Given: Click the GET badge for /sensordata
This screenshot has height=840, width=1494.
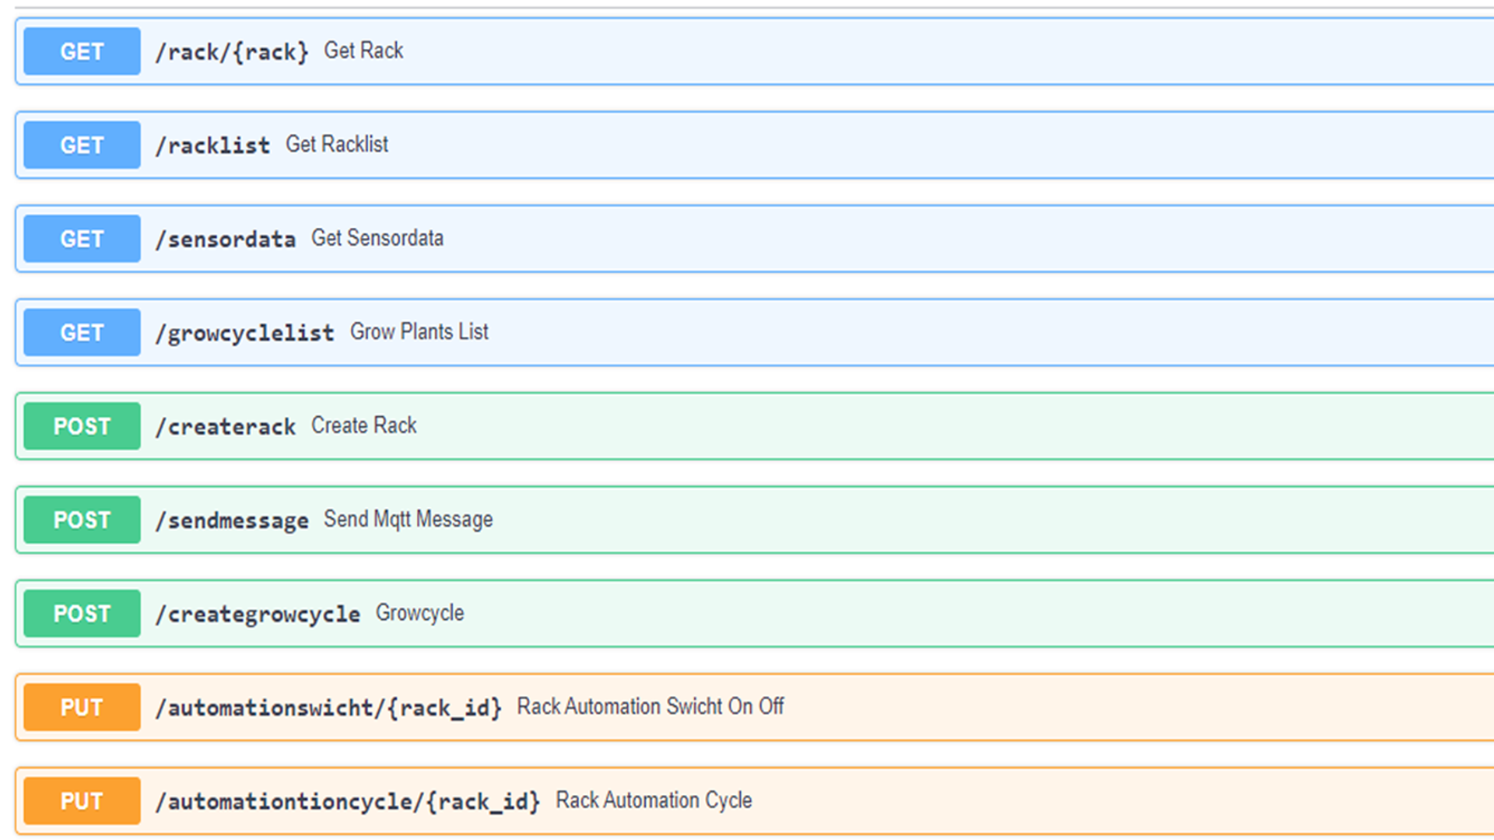Looking at the screenshot, I should click(82, 239).
